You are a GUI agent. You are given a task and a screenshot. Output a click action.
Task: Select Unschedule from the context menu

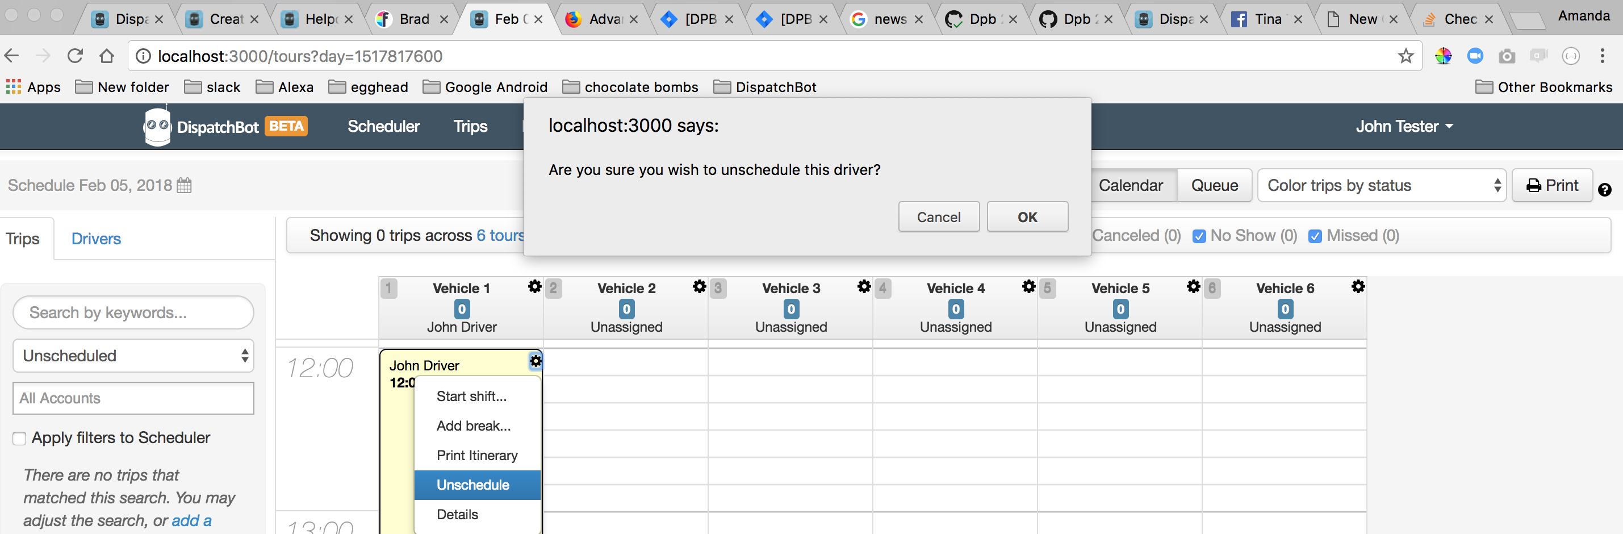coord(473,485)
